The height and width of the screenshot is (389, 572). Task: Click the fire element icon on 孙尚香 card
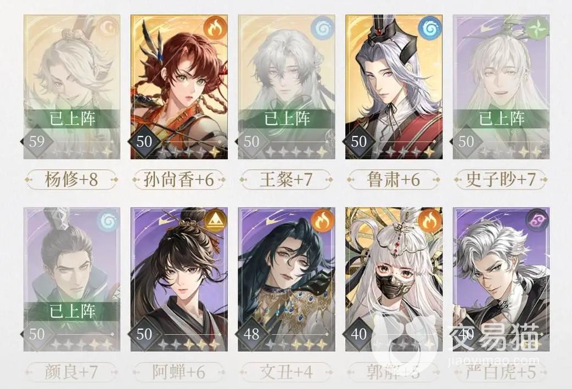coord(215,28)
